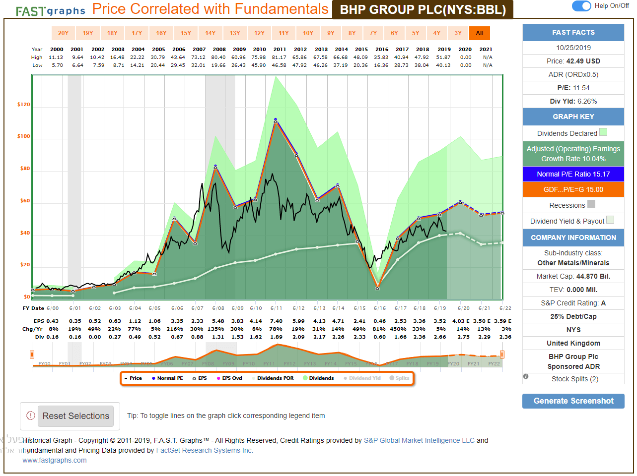Click the Generate Screenshot button

pyautogui.click(x=573, y=401)
